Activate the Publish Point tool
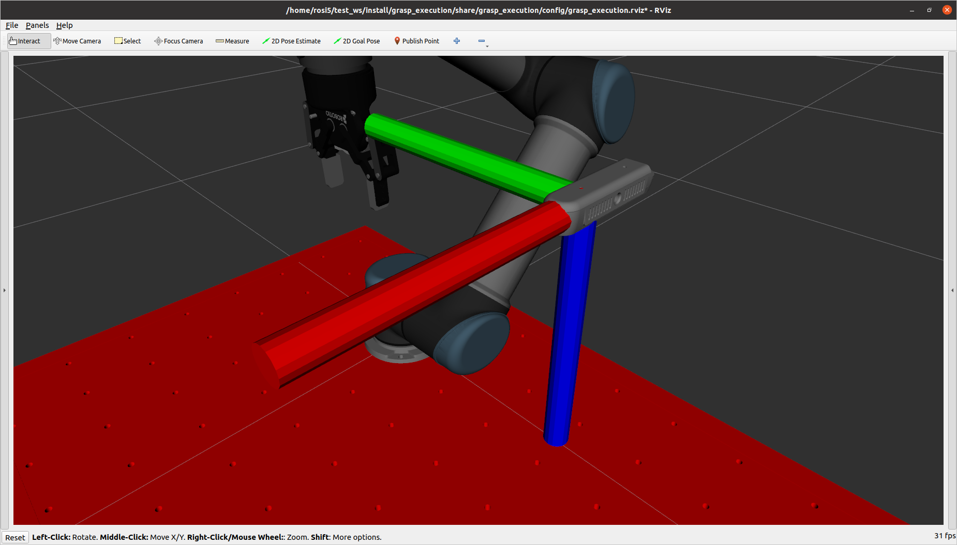The height and width of the screenshot is (545, 957). (x=416, y=41)
